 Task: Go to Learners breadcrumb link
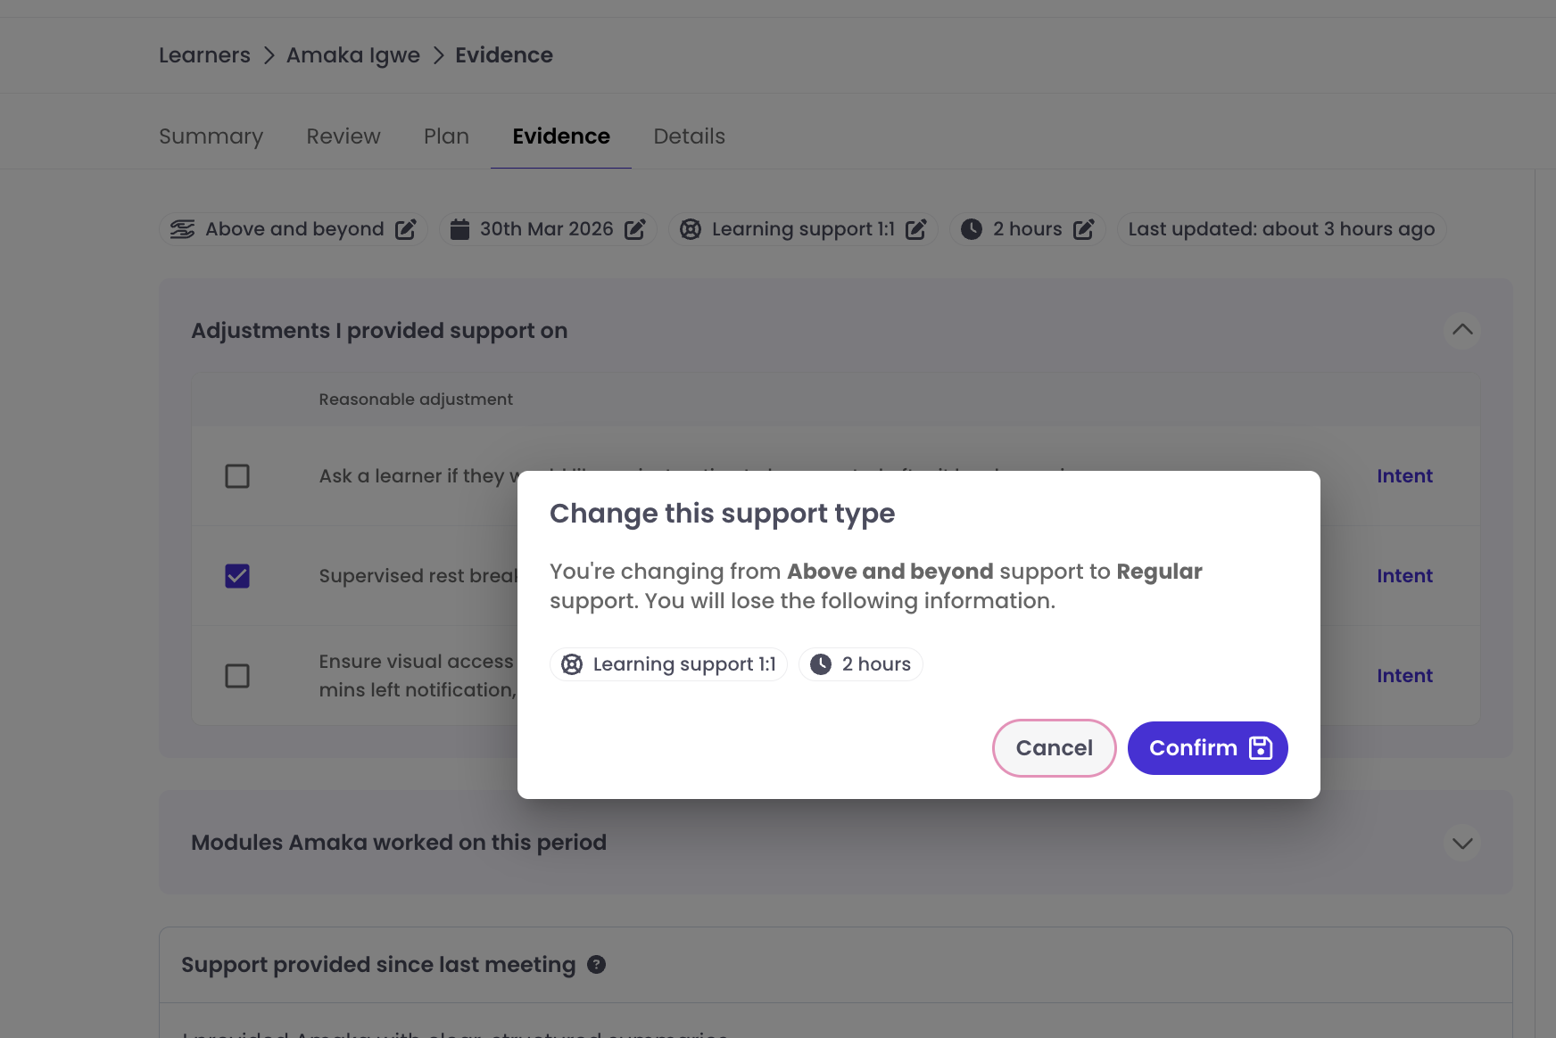click(204, 55)
